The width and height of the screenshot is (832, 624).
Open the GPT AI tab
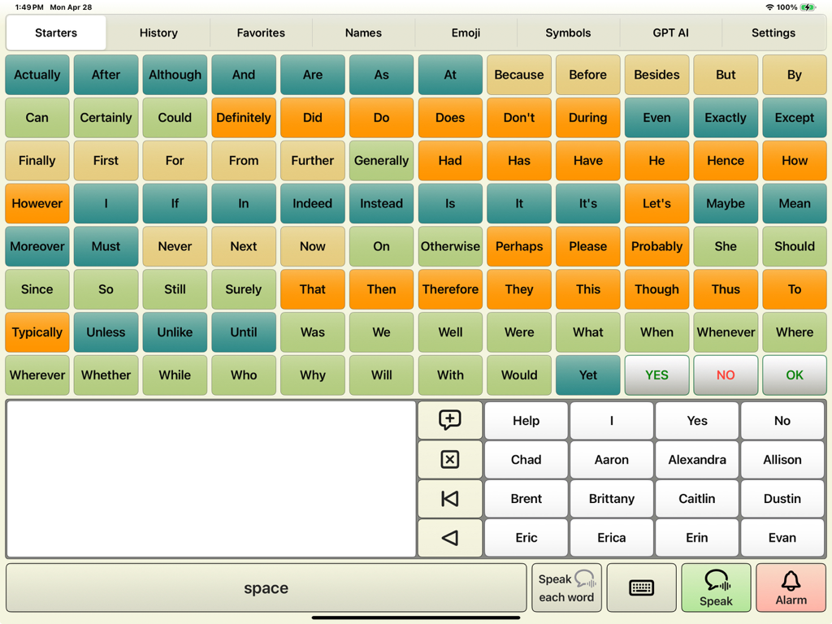(x=670, y=32)
